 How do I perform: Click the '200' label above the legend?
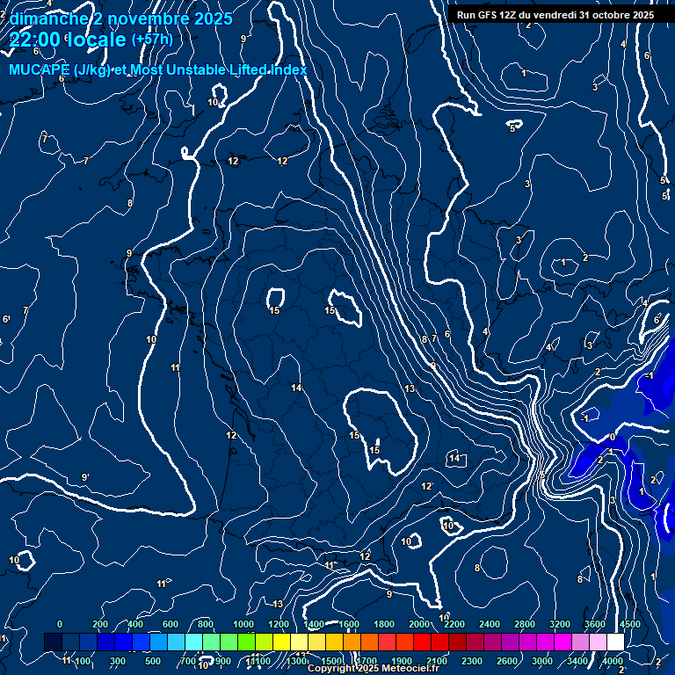coord(100,624)
